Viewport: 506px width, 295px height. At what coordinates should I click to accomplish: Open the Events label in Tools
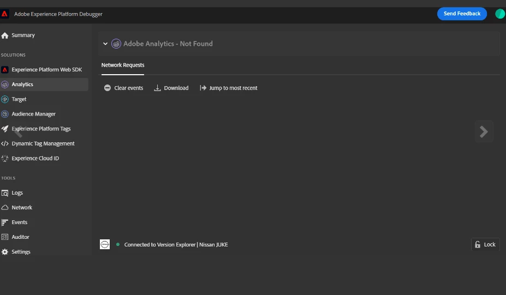point(19,222)
